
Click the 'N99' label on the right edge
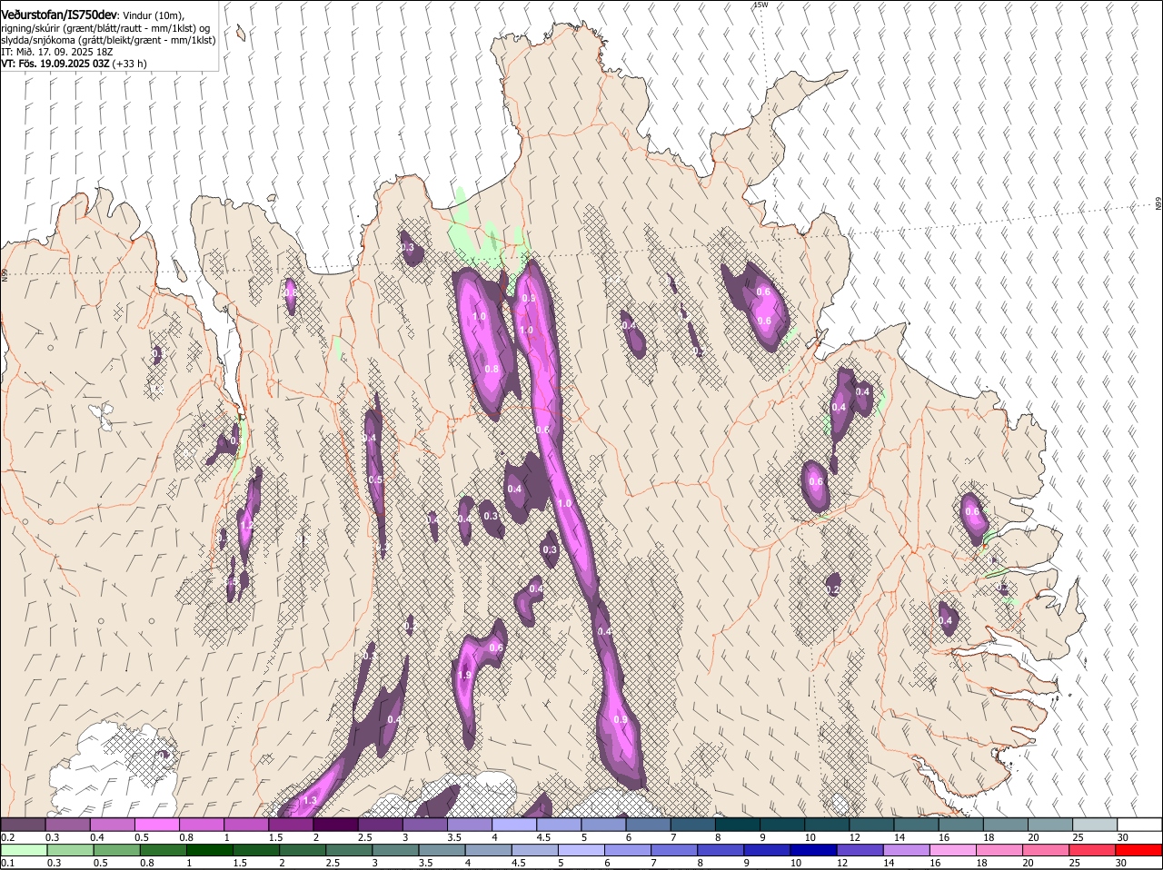tap(1158, 204)
